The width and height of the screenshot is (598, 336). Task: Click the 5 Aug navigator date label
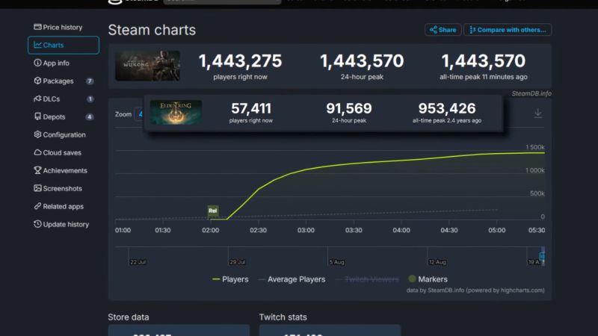[336, 262]
